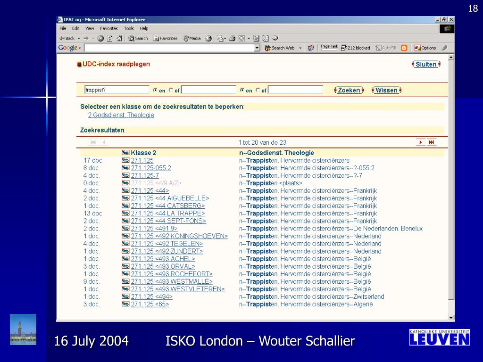Click the vertical scrollbar thumb
483x362 pixels.
point(451,180)
